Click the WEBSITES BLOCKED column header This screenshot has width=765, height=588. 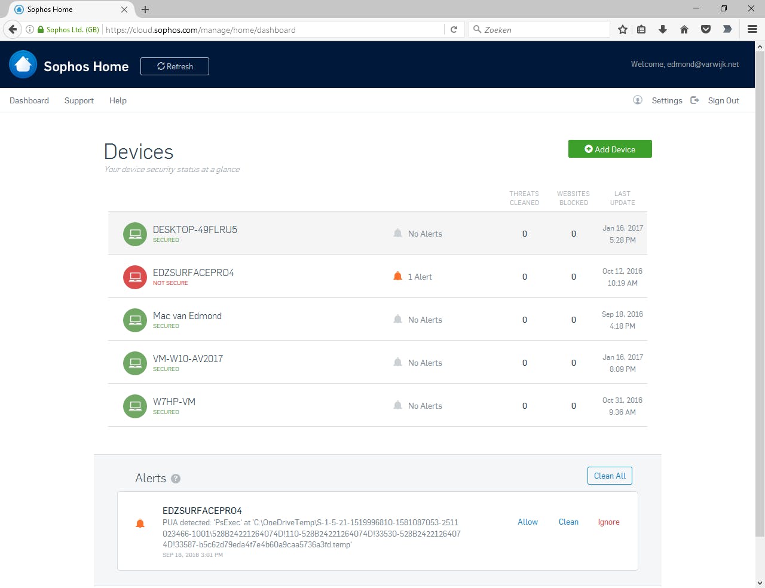573,198
